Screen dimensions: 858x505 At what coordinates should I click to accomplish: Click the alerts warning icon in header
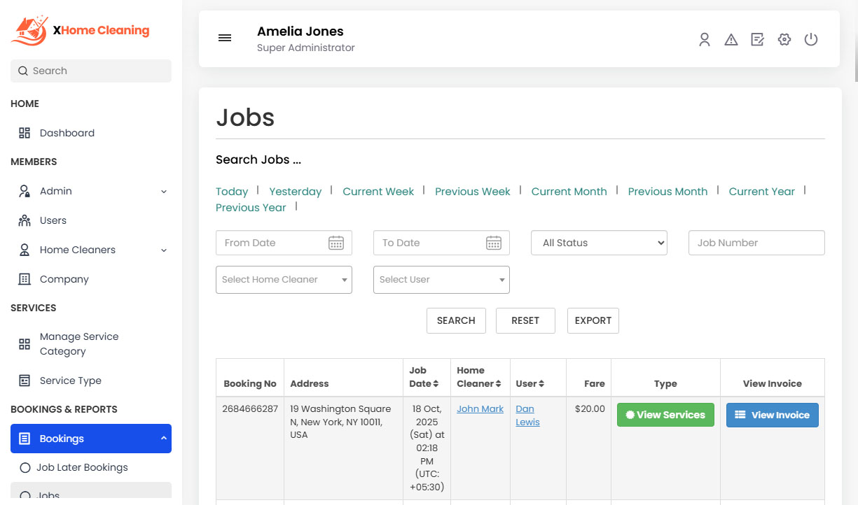(x=731, y=40)
